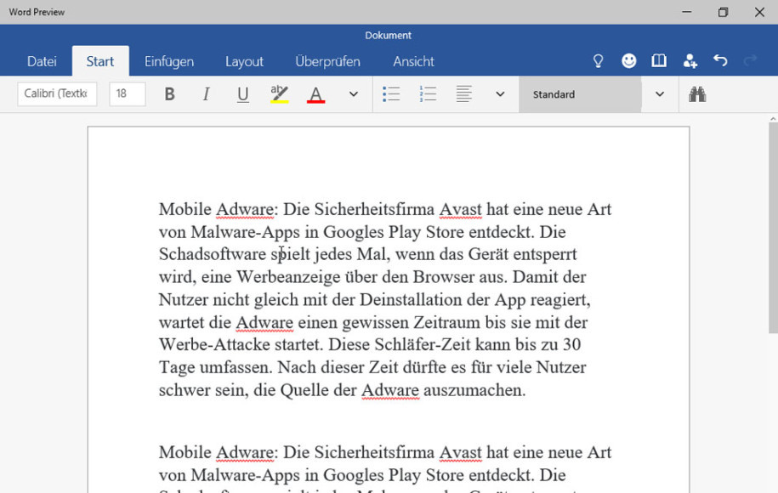Insert a numbered list
Screen dimensions: 778x493
pyautogui.click(x=428, y=93)
